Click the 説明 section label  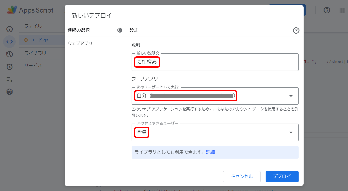tap(136, 45)
